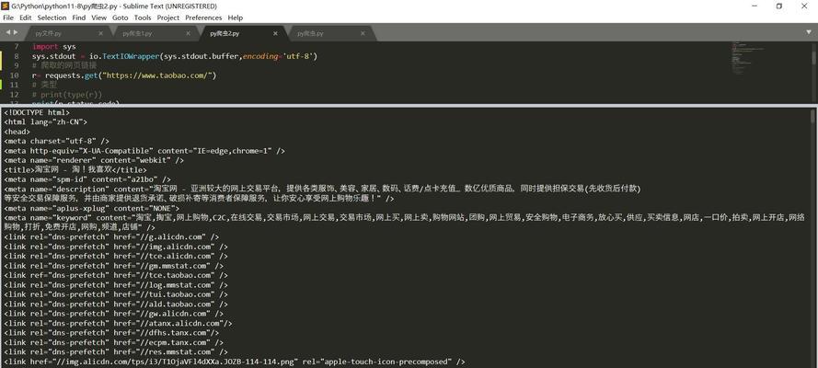Click the sys.stdout TextIOWrapper code line
This screenshot has height=368, width=818.
175,56
